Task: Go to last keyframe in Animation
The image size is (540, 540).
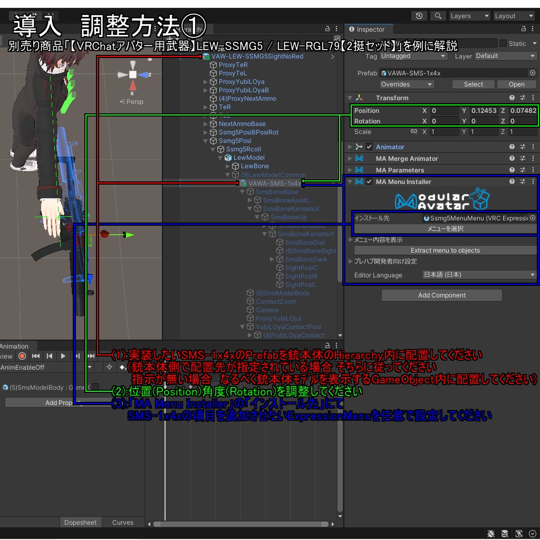Action: (x=91, y=356)
